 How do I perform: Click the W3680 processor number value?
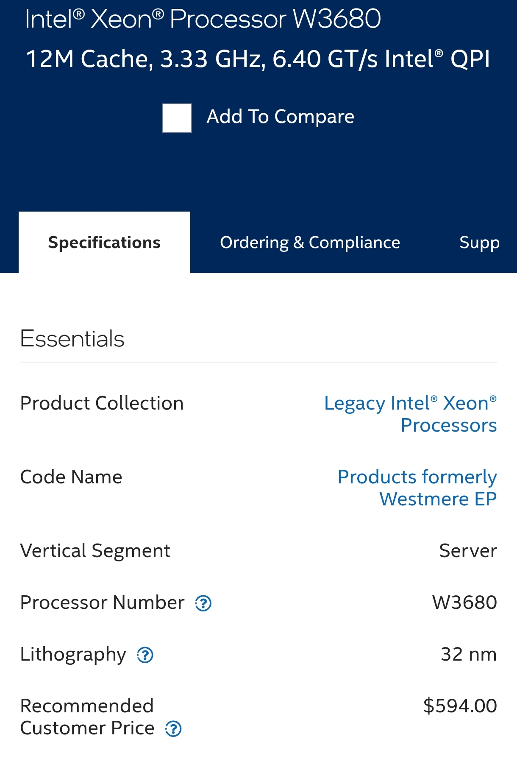tap(464, 603)
